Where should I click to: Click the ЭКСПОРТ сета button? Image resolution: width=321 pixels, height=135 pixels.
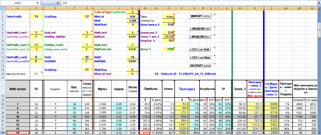(x=200, y=65)
